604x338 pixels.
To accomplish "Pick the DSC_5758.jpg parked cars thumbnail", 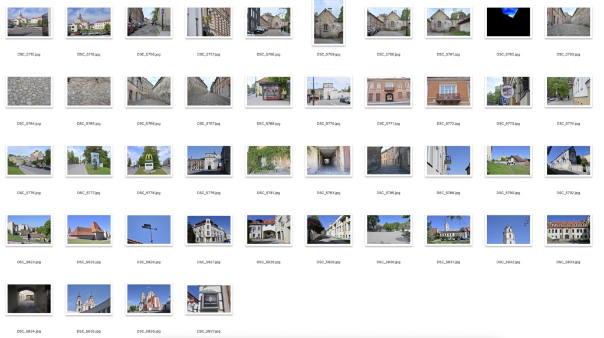I will (268, 22).
